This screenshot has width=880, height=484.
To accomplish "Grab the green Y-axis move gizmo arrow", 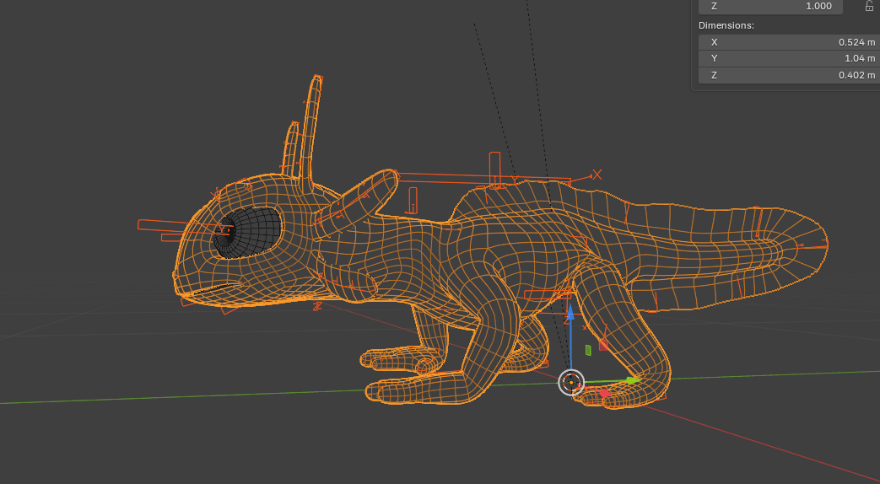I will [633, 380].
